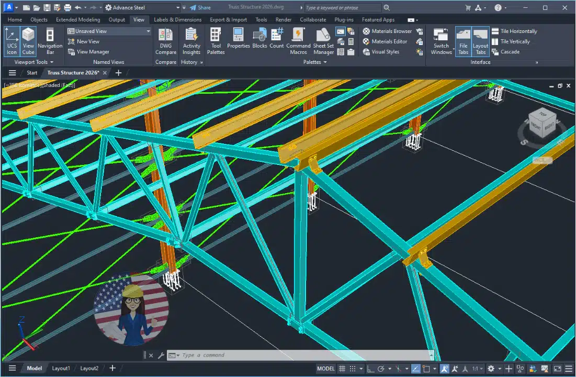The width and height of the screenshot is (576, 377).
Task: Click the command line input field
Action: 303,356
